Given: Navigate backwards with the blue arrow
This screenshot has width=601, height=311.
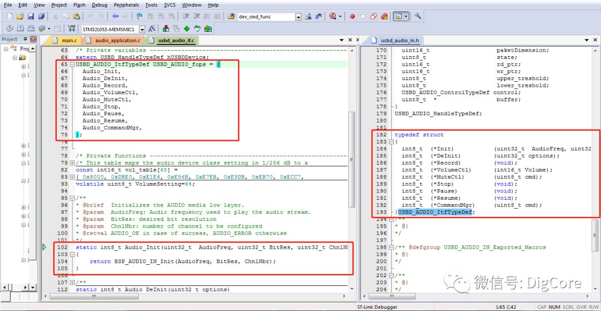Looking at the screenshot, I should click(115, 17).
